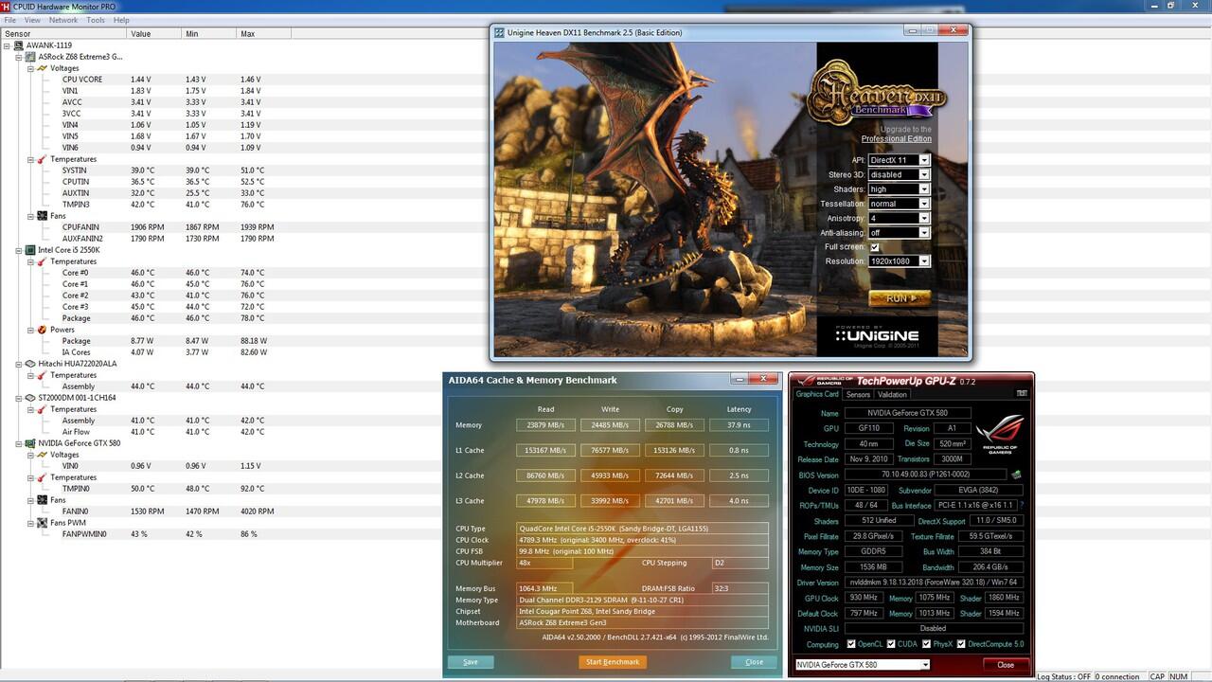
Task: Switch to the Sensors tab in GPU-Z
Action: [x=858, y=394]
